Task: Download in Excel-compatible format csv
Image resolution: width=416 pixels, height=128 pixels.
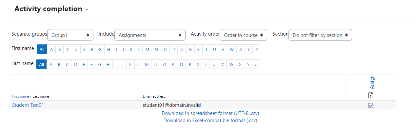Action: [210, 120]
